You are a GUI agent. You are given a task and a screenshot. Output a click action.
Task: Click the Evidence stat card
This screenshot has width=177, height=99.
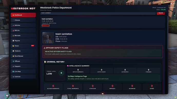(x=132, y=87)
